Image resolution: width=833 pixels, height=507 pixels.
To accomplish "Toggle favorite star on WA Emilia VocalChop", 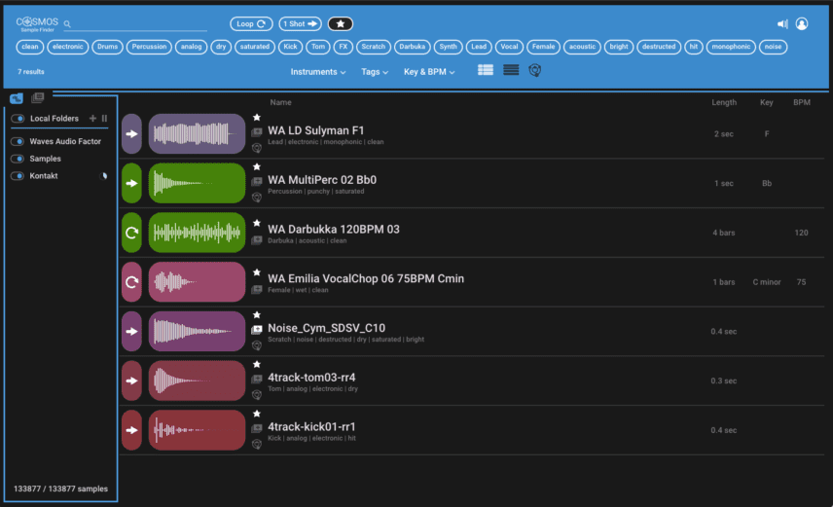I will click(x=257, y=272).
